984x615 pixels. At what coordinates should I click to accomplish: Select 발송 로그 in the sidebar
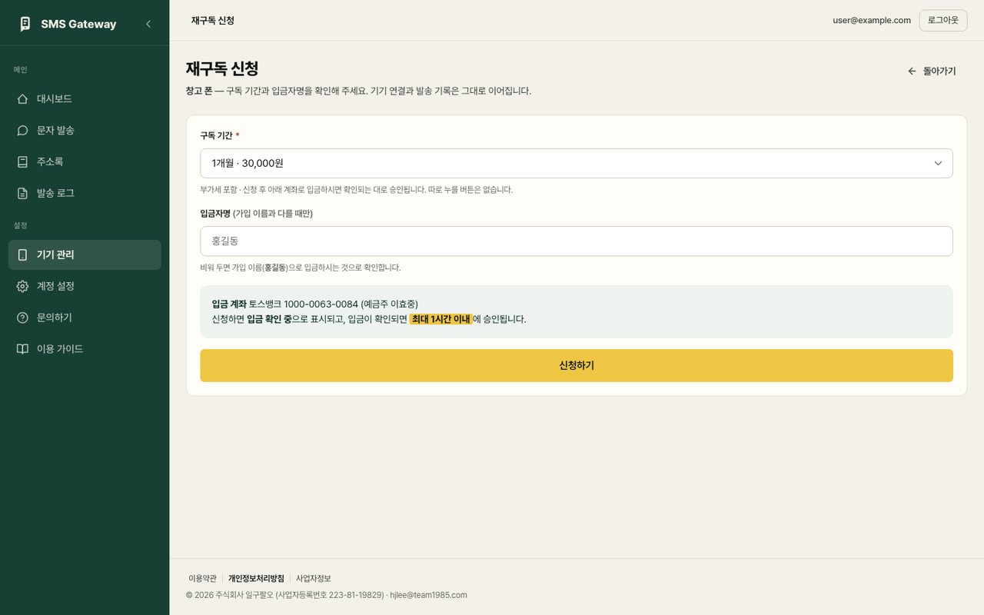pos(85,193)
